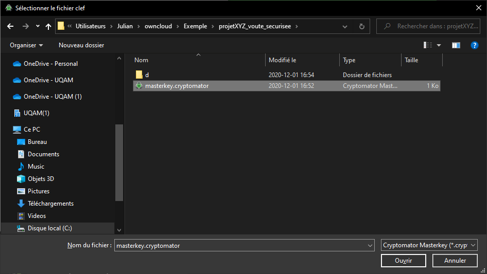Click sidebar scroll down arrow
Screen dimensions: 487x274
click(x=119, y=230)
